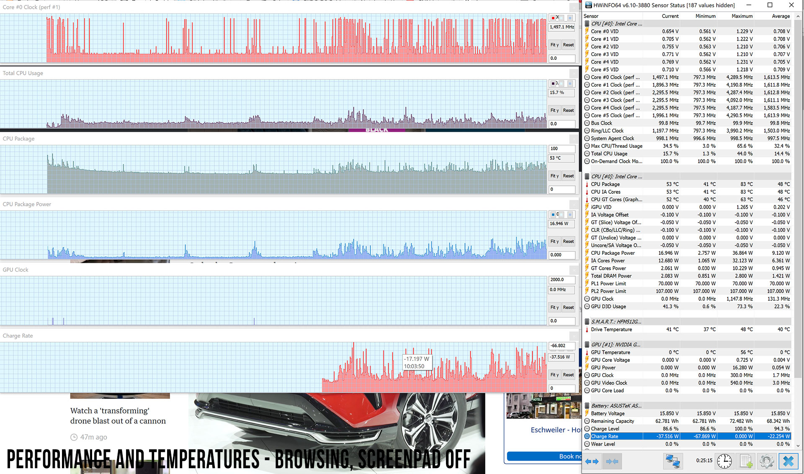Click 'Fit y' in the Charge Rate graph
804x474 pixels.
tap(554, 375)
